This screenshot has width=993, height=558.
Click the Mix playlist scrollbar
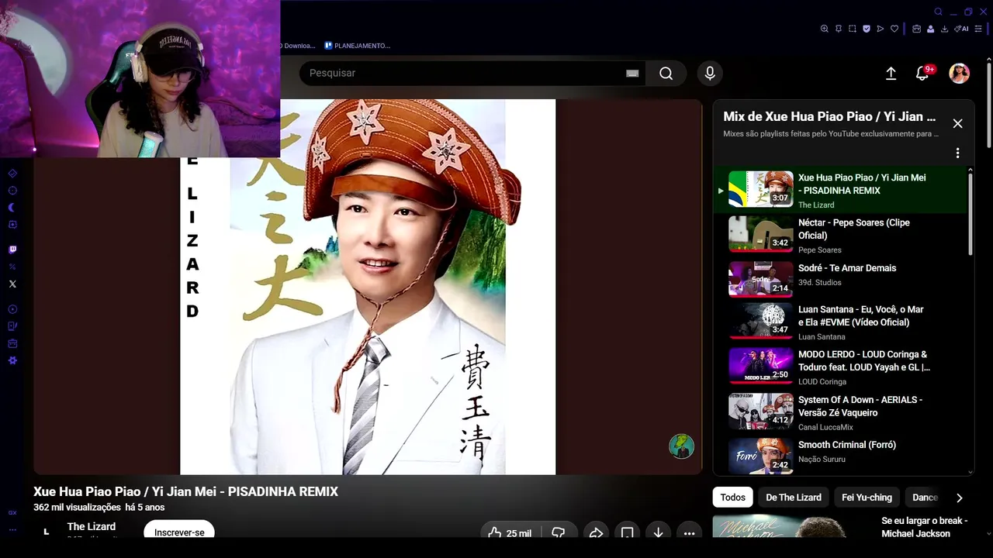click(x=971, y=213)
